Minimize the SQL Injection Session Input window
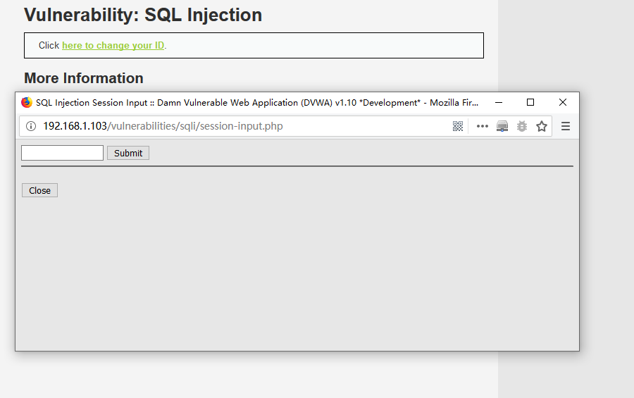The width and height of the screenshot is (634, 398). (499, 103)
